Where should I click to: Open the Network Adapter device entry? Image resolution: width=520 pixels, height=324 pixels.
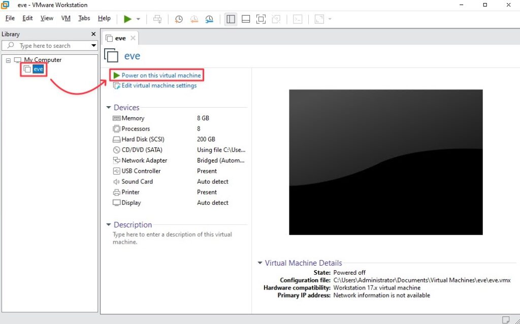coord(144,160)
